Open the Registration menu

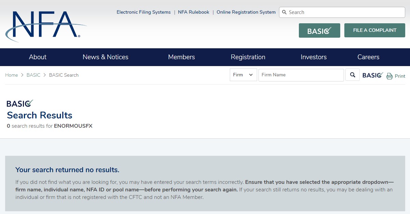[248, 57]
